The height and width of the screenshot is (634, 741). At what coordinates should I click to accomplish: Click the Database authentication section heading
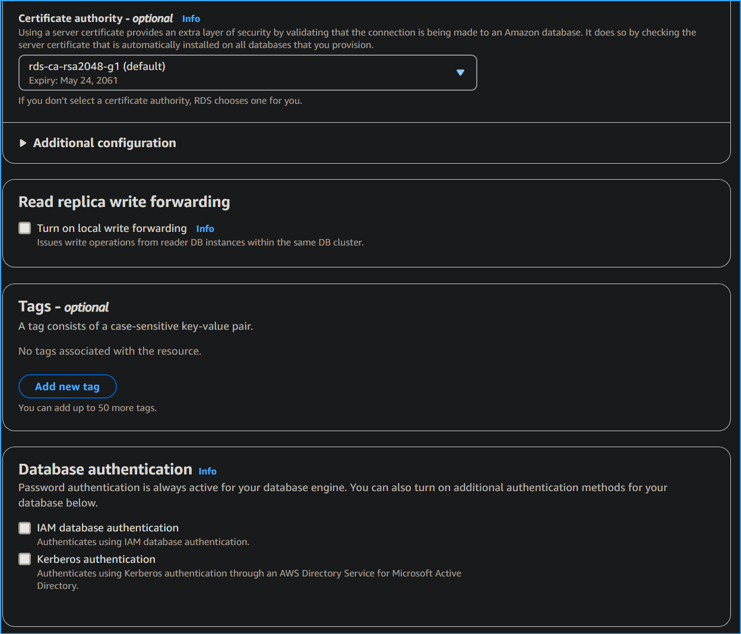tap(105, 469)
